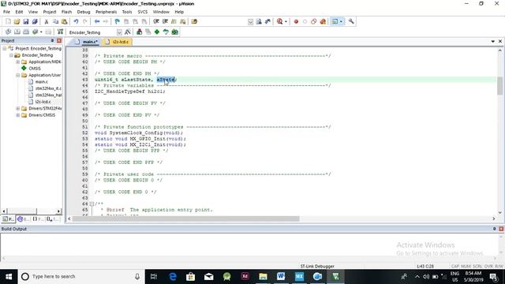The width and height of the screenshot is (505, 284).
Task: Click the Save All icon
Action: (35, 21)
